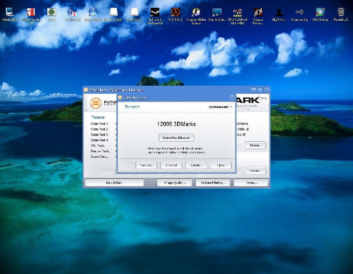Image resolution: width=353 pixels, height=274 pixels.
Task: Click Close button in score dialog
Action: click(220, 165)
